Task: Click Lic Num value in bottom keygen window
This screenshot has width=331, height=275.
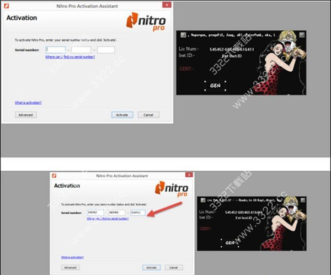Action: coord(244,212)
